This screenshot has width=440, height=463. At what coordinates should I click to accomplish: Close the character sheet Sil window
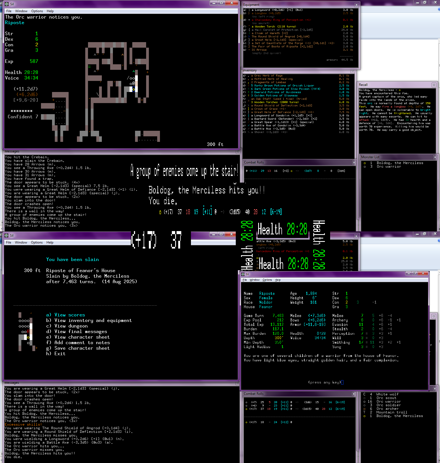point(423,273)
